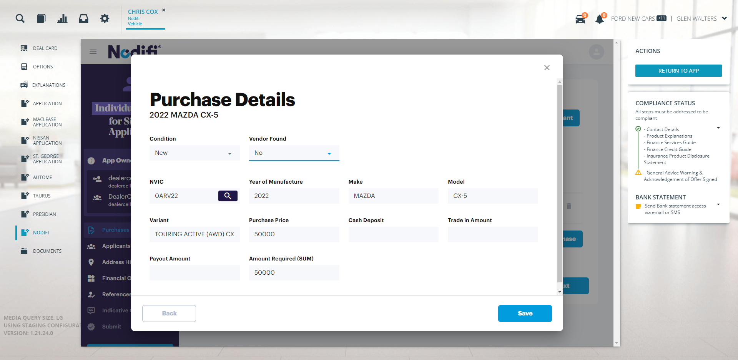The height and width of the screenshot is (360, 738).
Task: Click Send Bank statement access item
Action: click(x=675, y=209)
